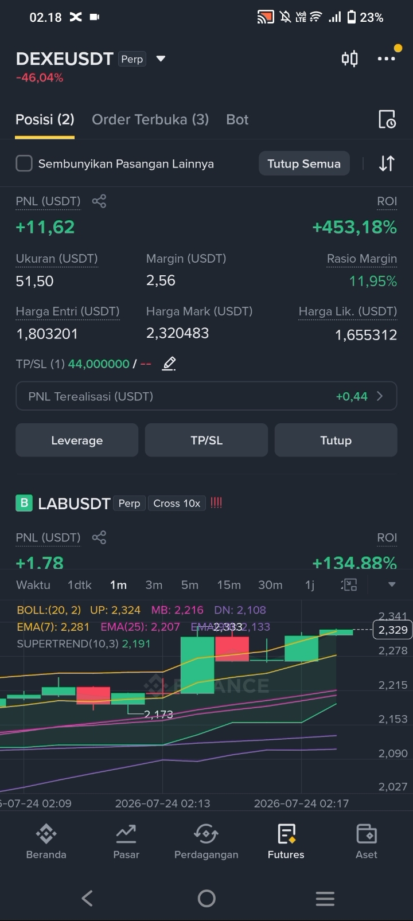Tap the Perp tag beside DEXEUSDT

pos(132,59)
